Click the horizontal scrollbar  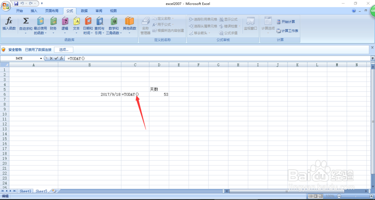click(x=286, y=191)
